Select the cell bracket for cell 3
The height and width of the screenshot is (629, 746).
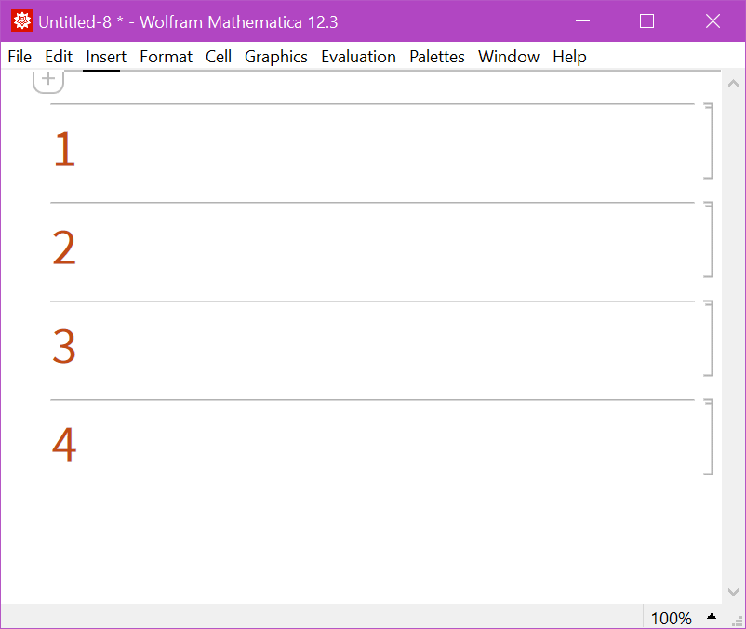click(x=709, y=339)
